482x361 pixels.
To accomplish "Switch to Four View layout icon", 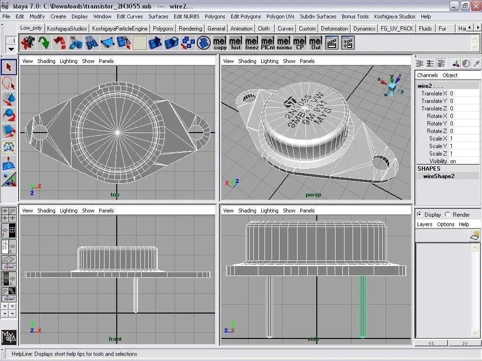I will 8,214.
